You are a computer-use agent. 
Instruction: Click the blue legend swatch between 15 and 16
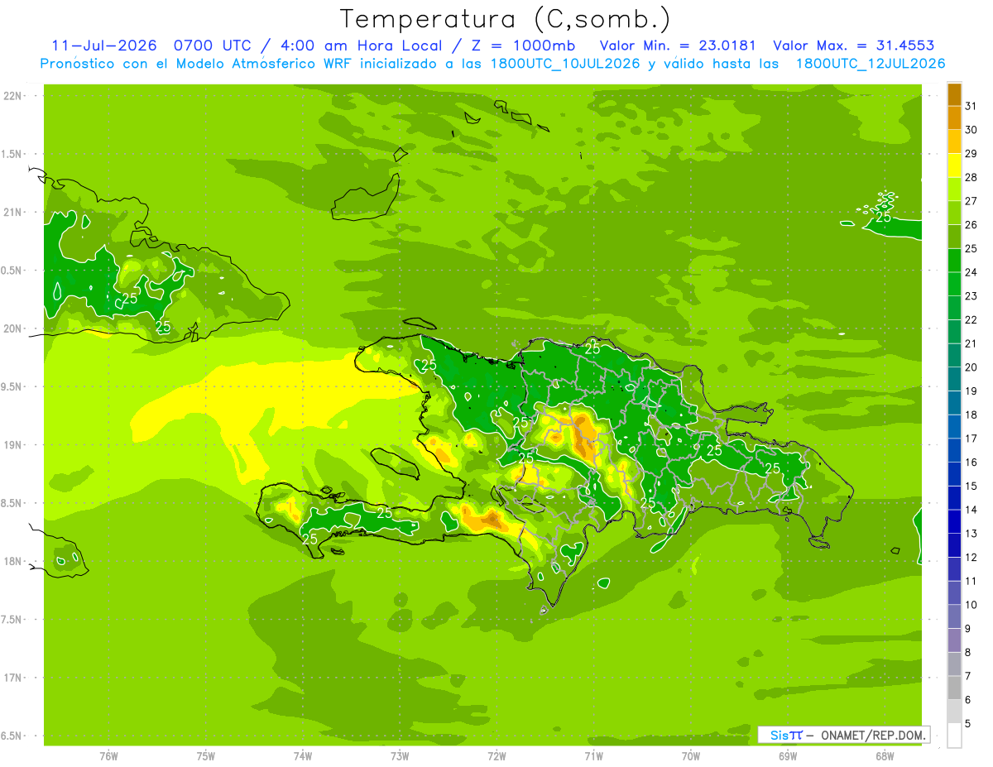[954, 475]
